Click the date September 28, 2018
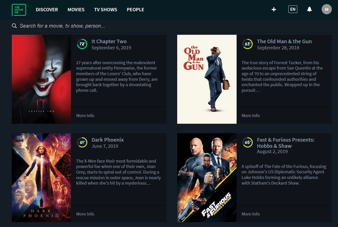The height and width of the screenshot is (227, 338). [x=278, y=48]
